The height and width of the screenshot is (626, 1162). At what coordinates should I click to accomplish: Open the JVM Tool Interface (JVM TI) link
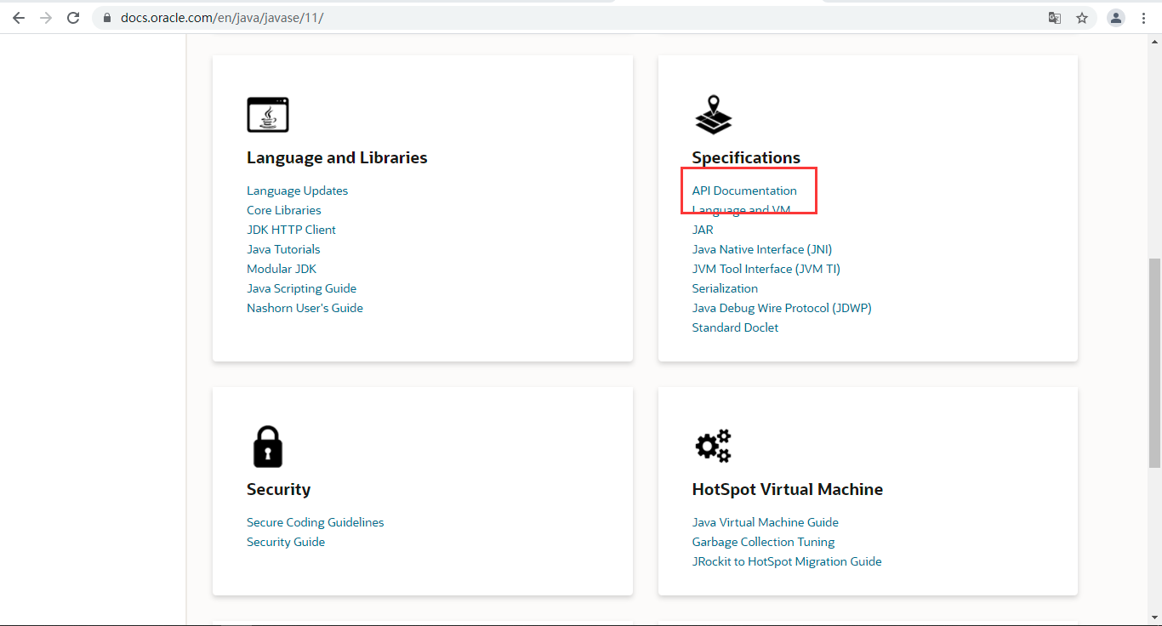[766, 269]
